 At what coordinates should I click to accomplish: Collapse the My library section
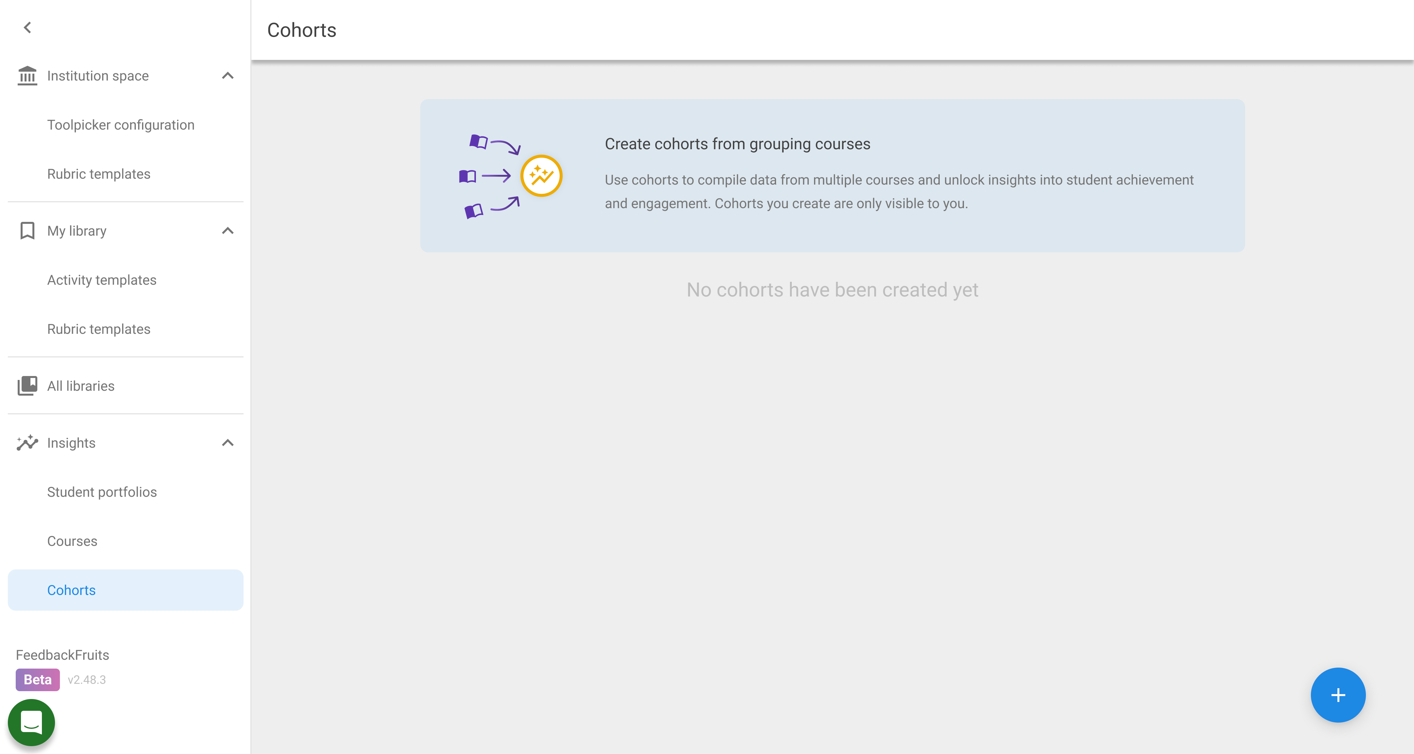tap(228, 231)
